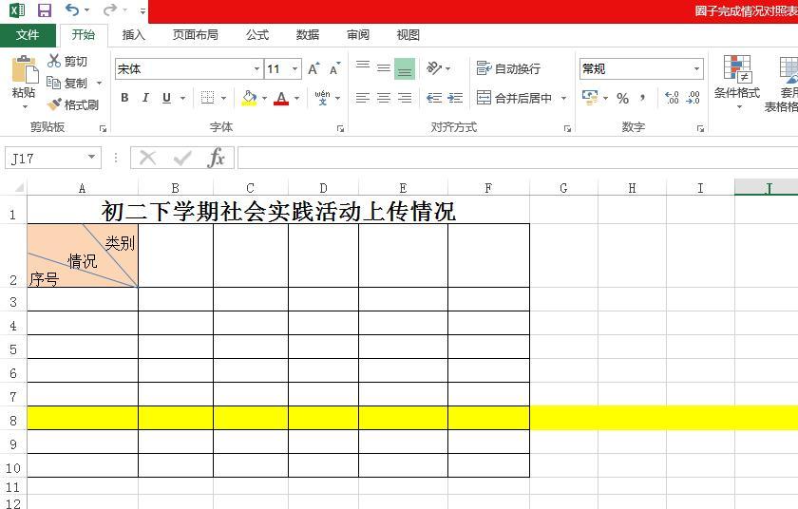Click the Save icon in quick access toolbar
This screenshot has width=798, height=509.
pyautogui.click(x=45, y=10)
